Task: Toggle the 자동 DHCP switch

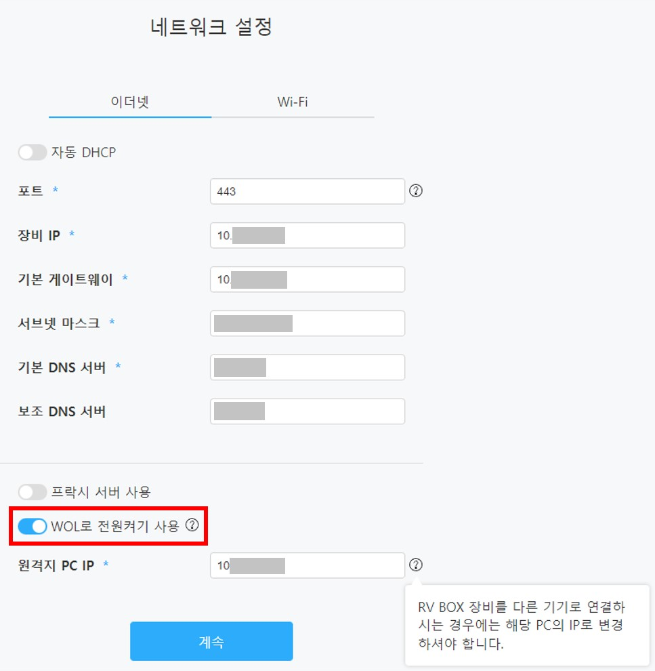Action: coord(33,152)
